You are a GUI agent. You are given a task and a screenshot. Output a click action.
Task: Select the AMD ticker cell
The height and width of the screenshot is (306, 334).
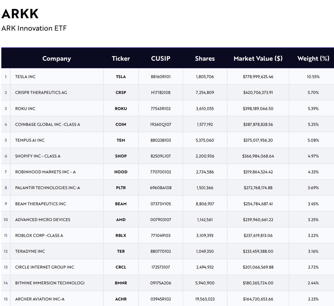coord(121,220)
